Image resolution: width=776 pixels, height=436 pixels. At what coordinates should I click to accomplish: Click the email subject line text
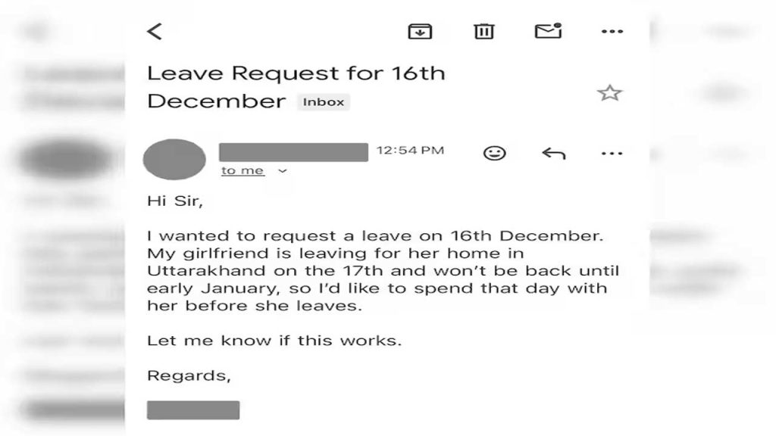(x=296, y=73)
